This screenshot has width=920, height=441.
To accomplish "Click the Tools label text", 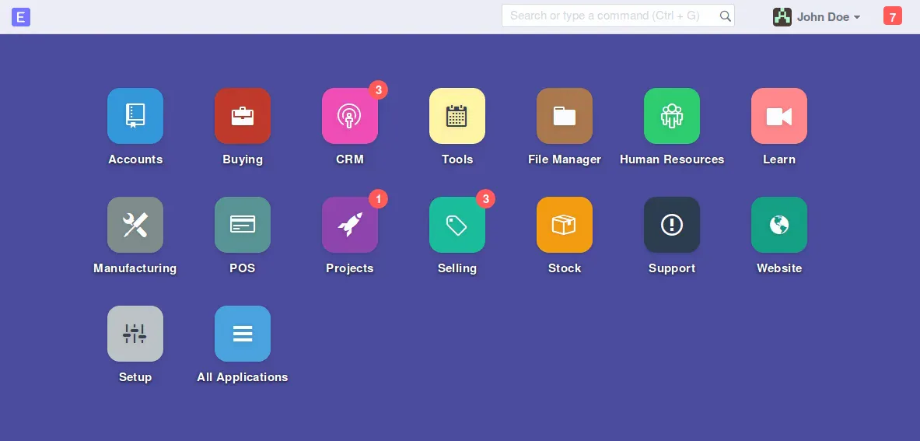I will pyautogui.click(x=457, y=159).
